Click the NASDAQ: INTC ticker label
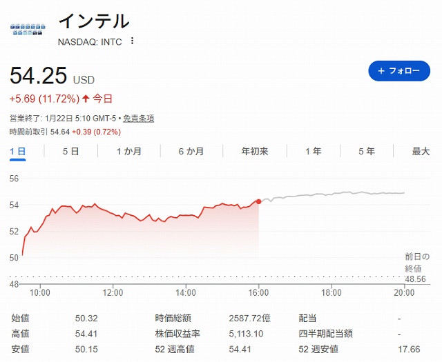This screenshot has width=442, height=362. (90, 41)
